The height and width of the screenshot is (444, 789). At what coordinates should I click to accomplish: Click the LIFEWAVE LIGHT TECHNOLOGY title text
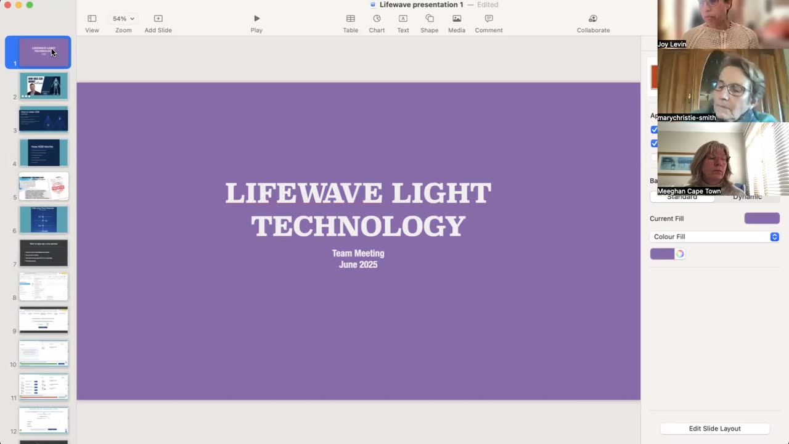[x=358, y=210]
